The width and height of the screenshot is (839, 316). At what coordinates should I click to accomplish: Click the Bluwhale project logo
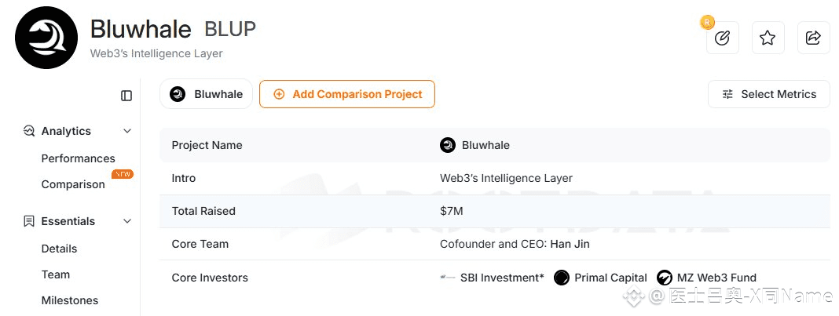pos(46,38)
